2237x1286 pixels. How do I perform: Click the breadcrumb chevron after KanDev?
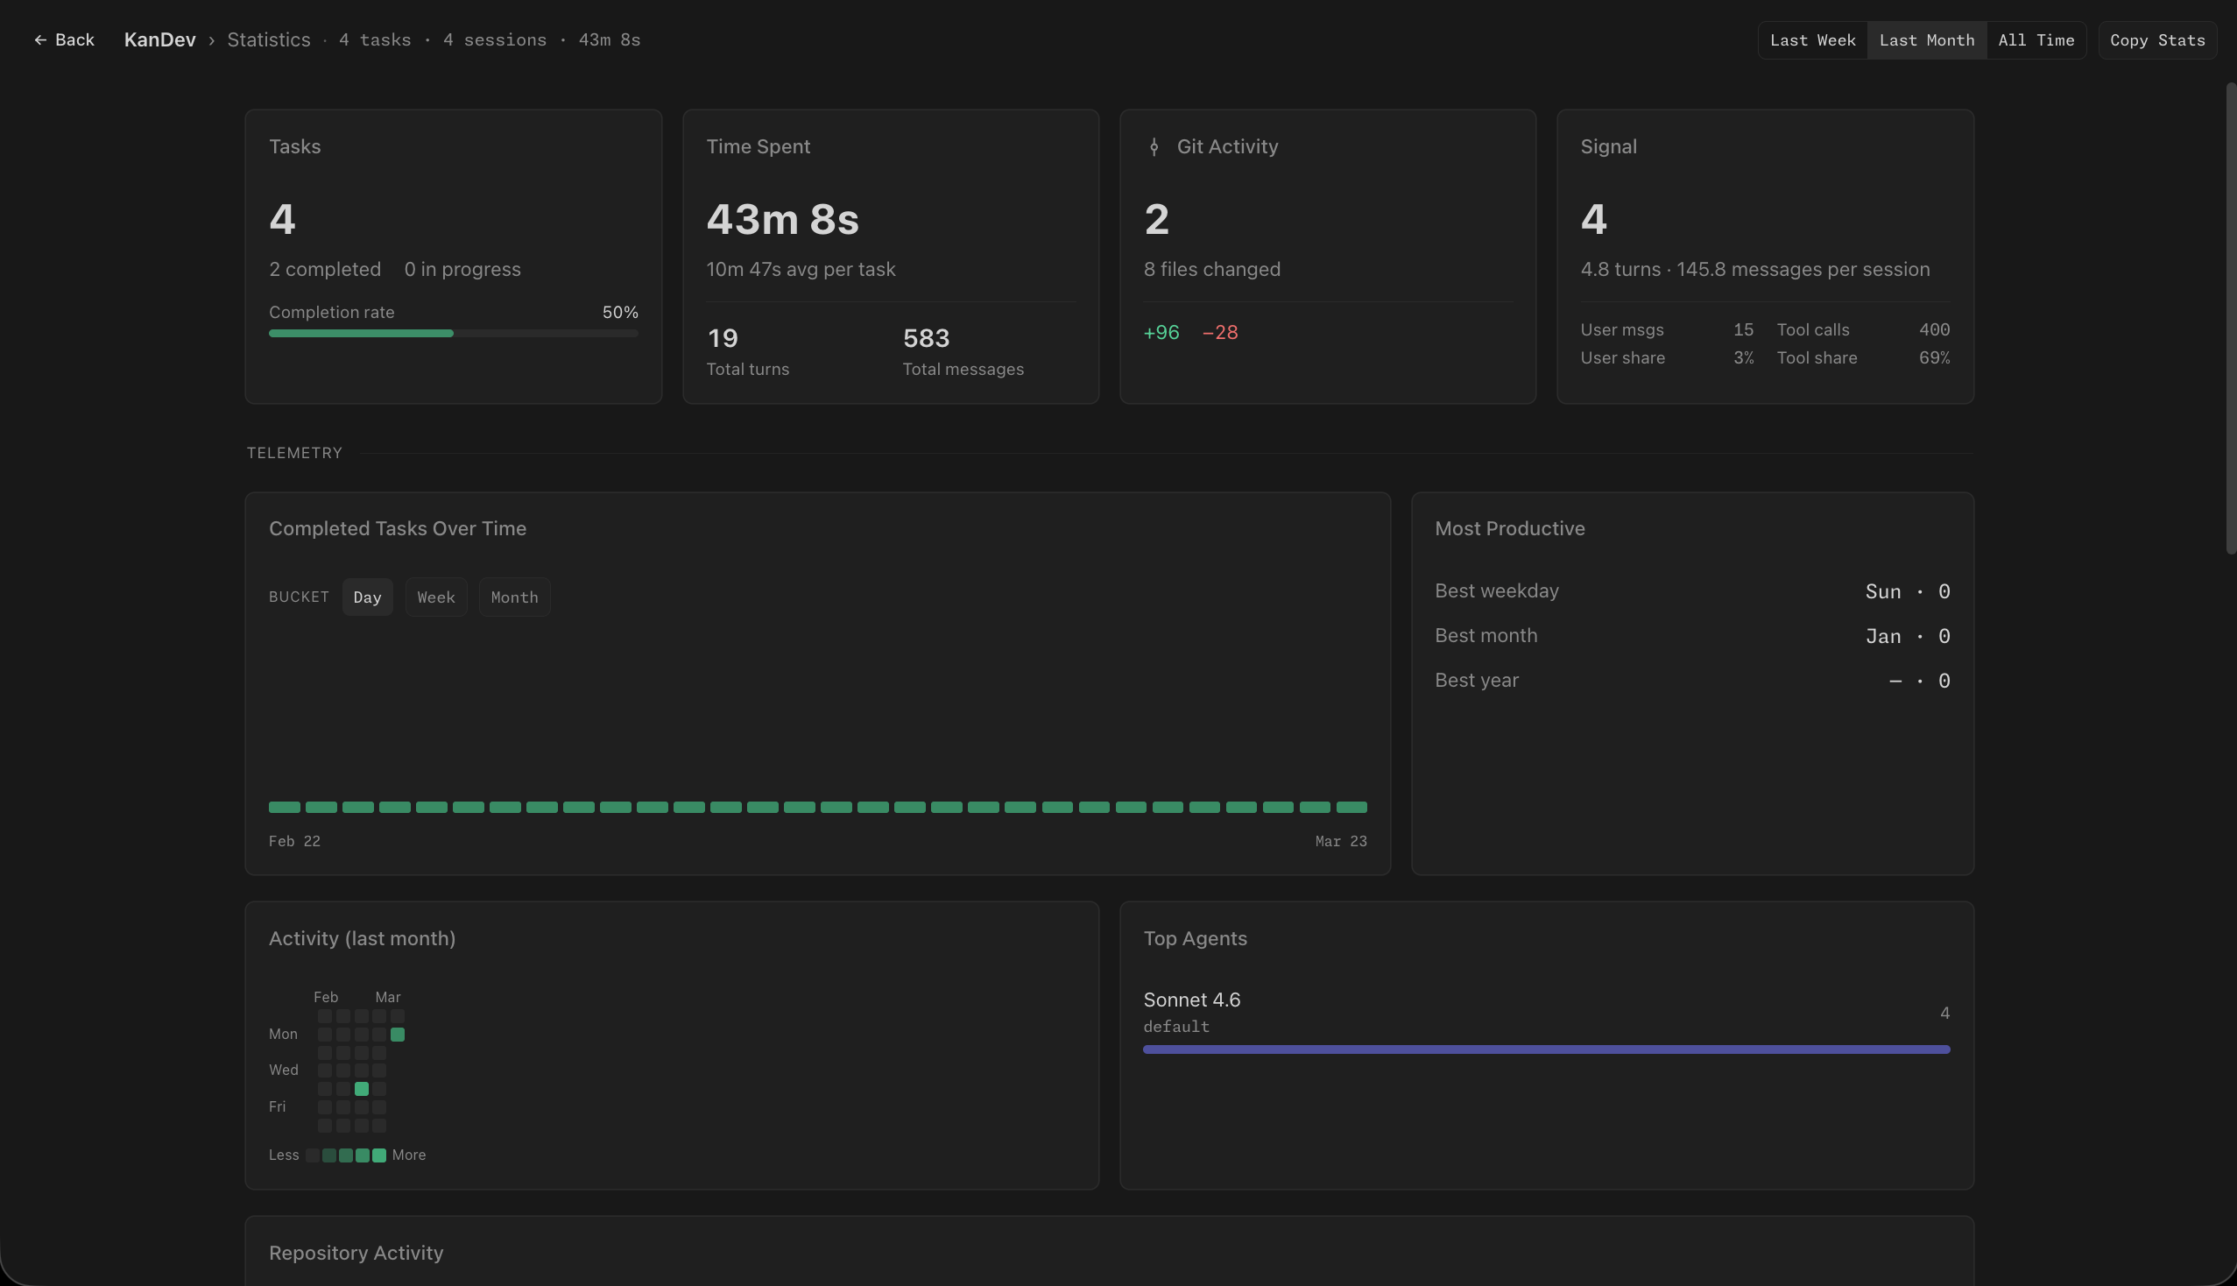pyautogui.click(x=211, y=40)
